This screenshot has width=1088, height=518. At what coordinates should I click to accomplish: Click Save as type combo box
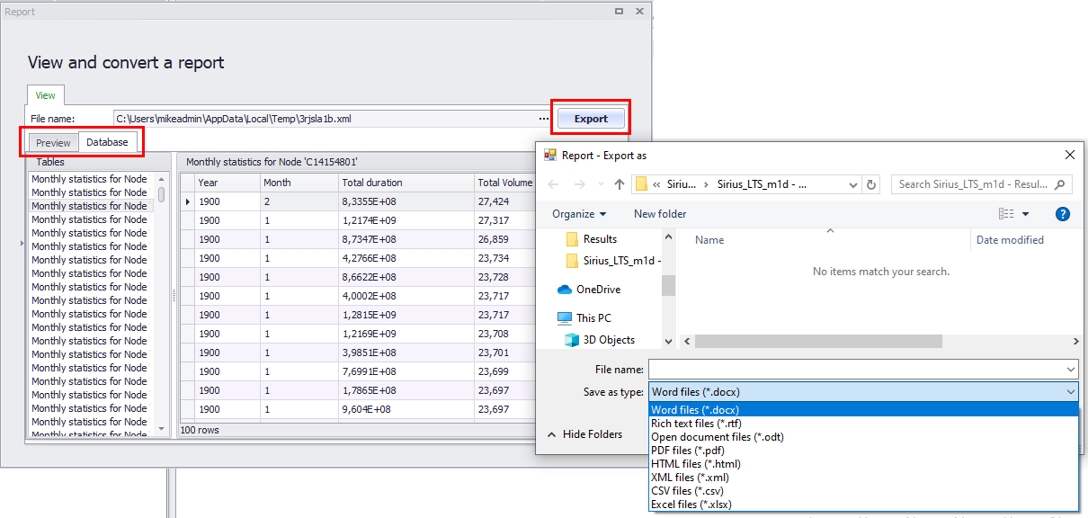point(863,392)
